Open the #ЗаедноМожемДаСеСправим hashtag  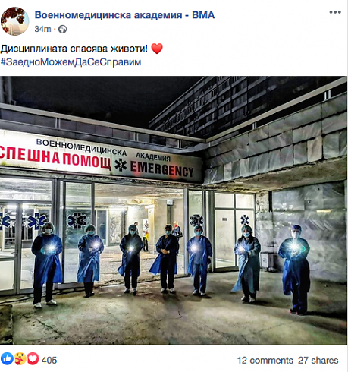(x=71, y=62)
